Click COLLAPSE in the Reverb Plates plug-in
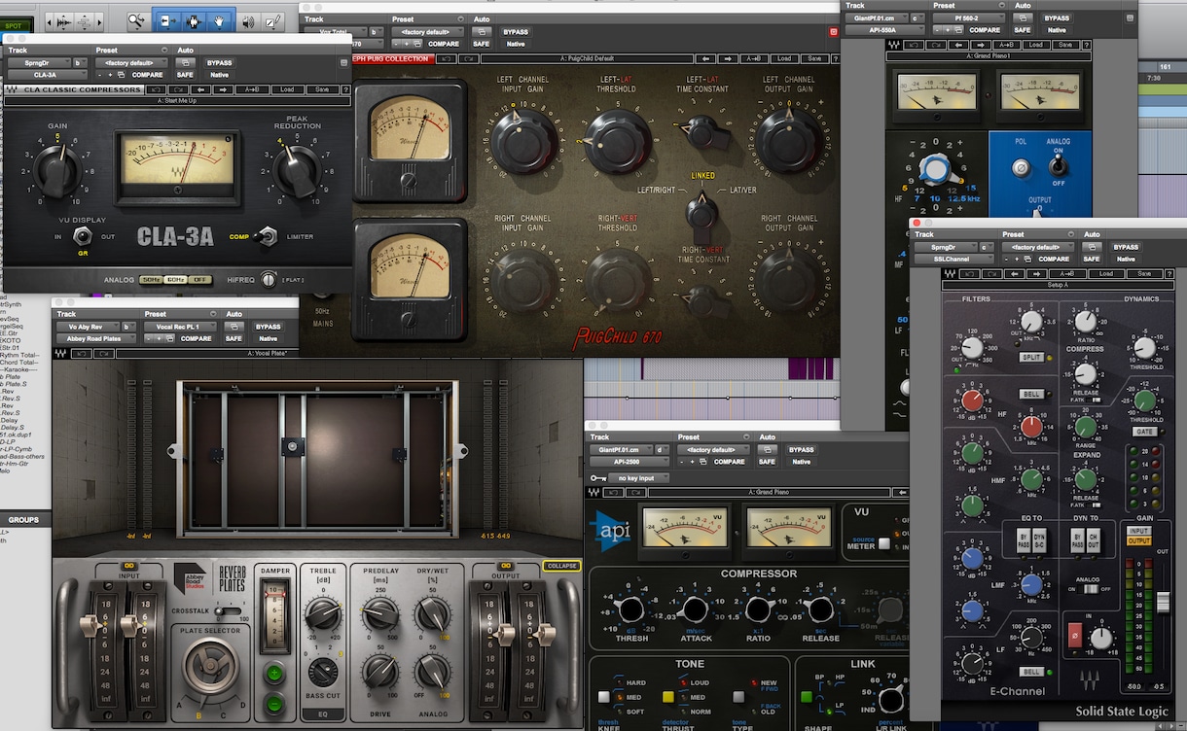1187x731 pixels. (562, 566)
